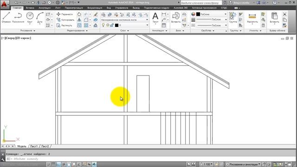
Task: Toggle Snap mode in status bar
Action: [x=48, y=164]
